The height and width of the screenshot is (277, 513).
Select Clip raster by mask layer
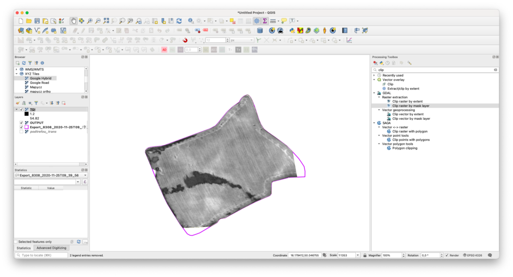(x=410, y=106)
